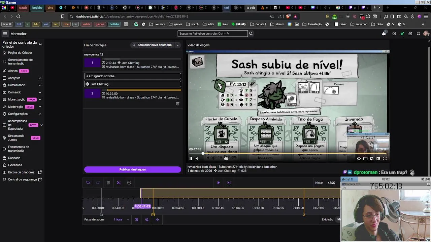This screenshot has height=242, width=431.
Task: Click the orange marker 2 on timeline
Action: pos(304,214)
